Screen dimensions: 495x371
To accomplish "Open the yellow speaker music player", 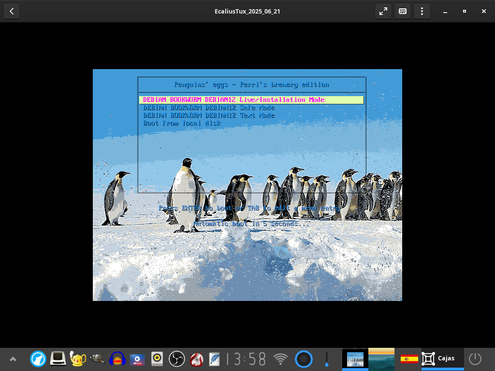I will point(157,359).
